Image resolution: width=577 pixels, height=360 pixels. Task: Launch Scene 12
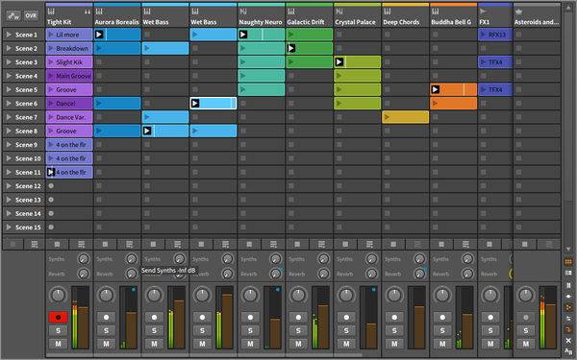(9, 186)
